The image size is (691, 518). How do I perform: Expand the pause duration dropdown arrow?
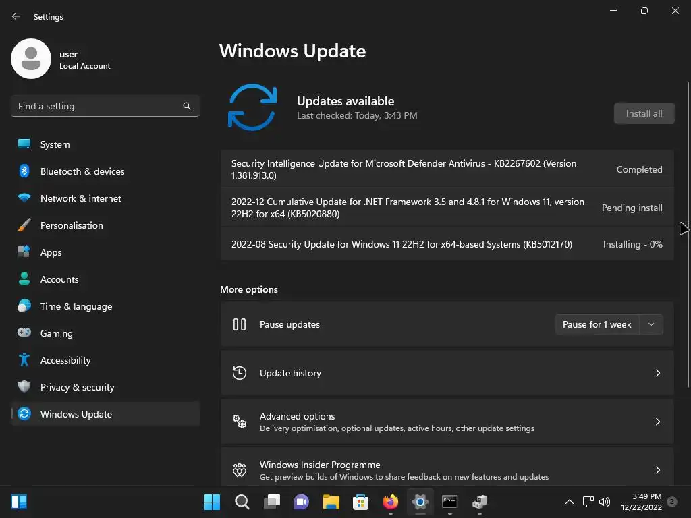click(x=651, y=324)
